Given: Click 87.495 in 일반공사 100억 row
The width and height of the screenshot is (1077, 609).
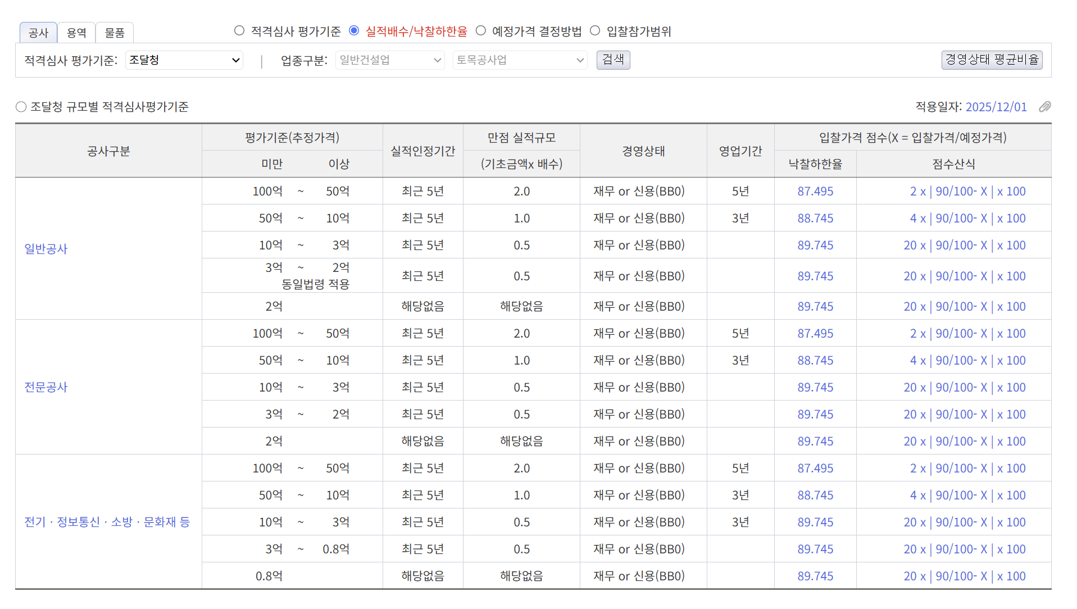Looking at the screenshot, I should point(815,192).
